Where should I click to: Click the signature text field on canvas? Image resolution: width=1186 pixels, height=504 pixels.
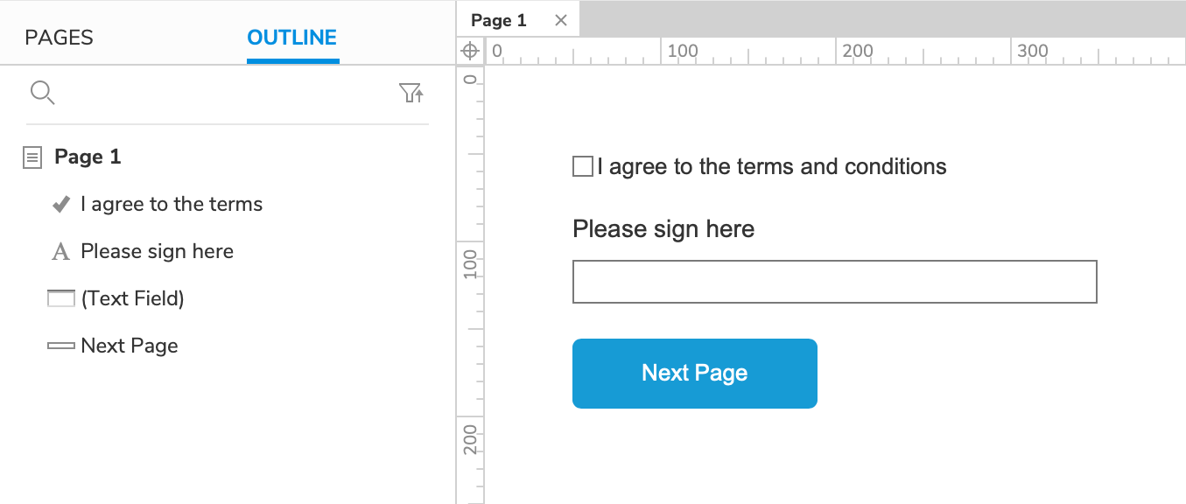pos(834,282)
